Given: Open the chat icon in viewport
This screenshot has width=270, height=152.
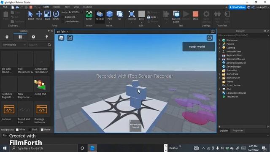Looking at the screenshot, I should (70, 38).
